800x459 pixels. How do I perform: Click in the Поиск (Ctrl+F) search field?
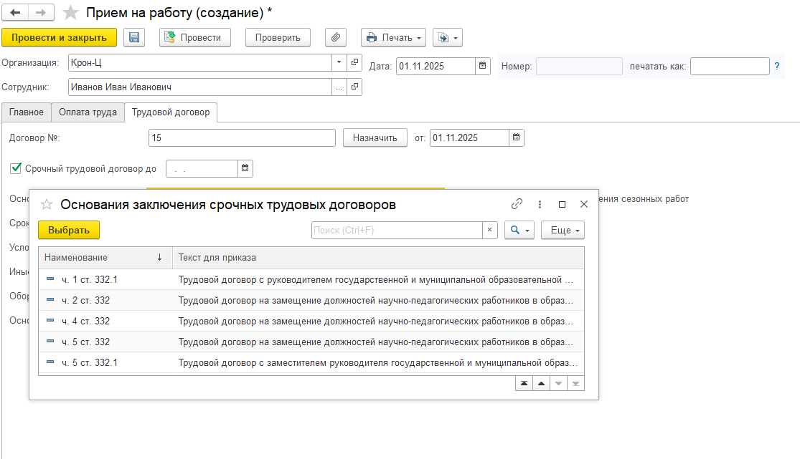coord(396,230)
